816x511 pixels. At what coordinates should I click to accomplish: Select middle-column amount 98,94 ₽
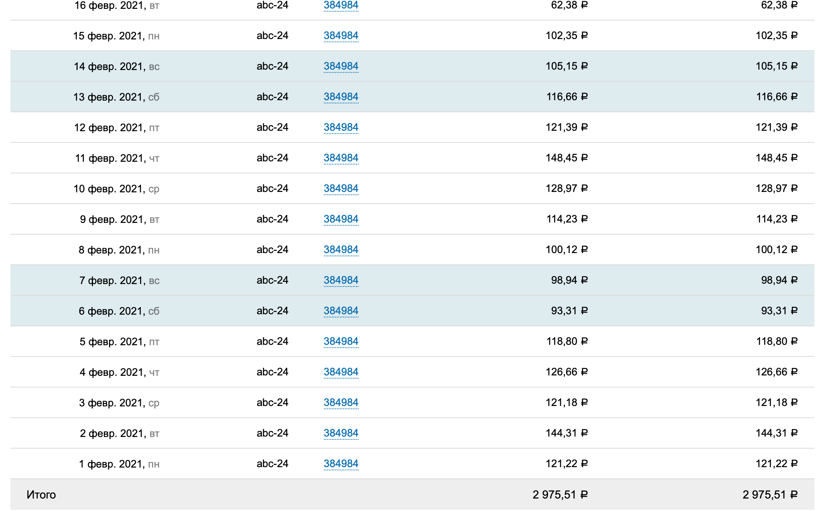point(569,280)
